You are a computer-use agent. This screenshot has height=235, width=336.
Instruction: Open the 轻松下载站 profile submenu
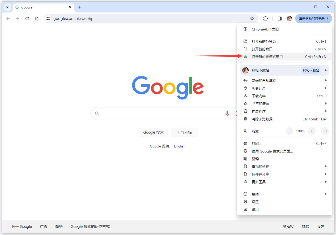click(x=284, y=70)
